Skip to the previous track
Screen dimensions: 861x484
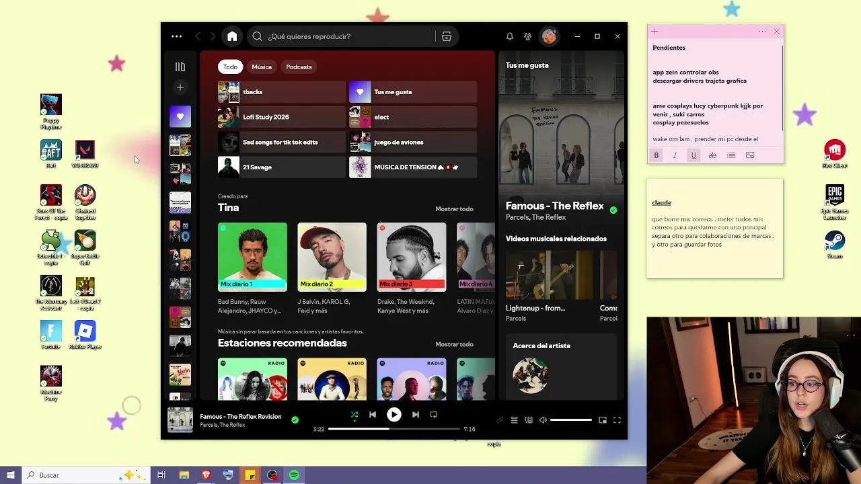pos(373,415)
